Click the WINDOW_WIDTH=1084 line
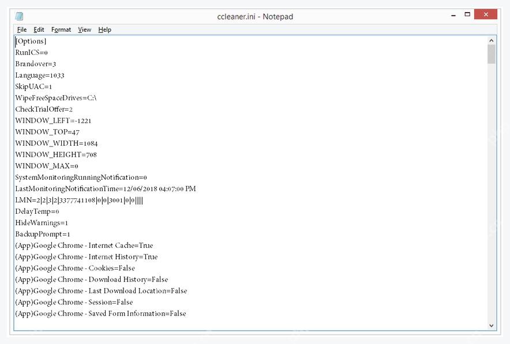Screen dimensions: 510x344 click(x=57, y=143)
